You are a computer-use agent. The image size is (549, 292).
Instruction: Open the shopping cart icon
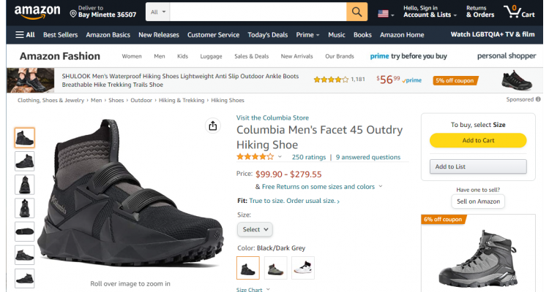click(518, 12)
